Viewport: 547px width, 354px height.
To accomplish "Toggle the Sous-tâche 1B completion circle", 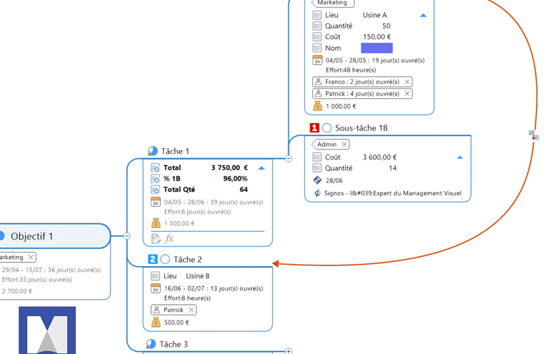I will [327, 128].
